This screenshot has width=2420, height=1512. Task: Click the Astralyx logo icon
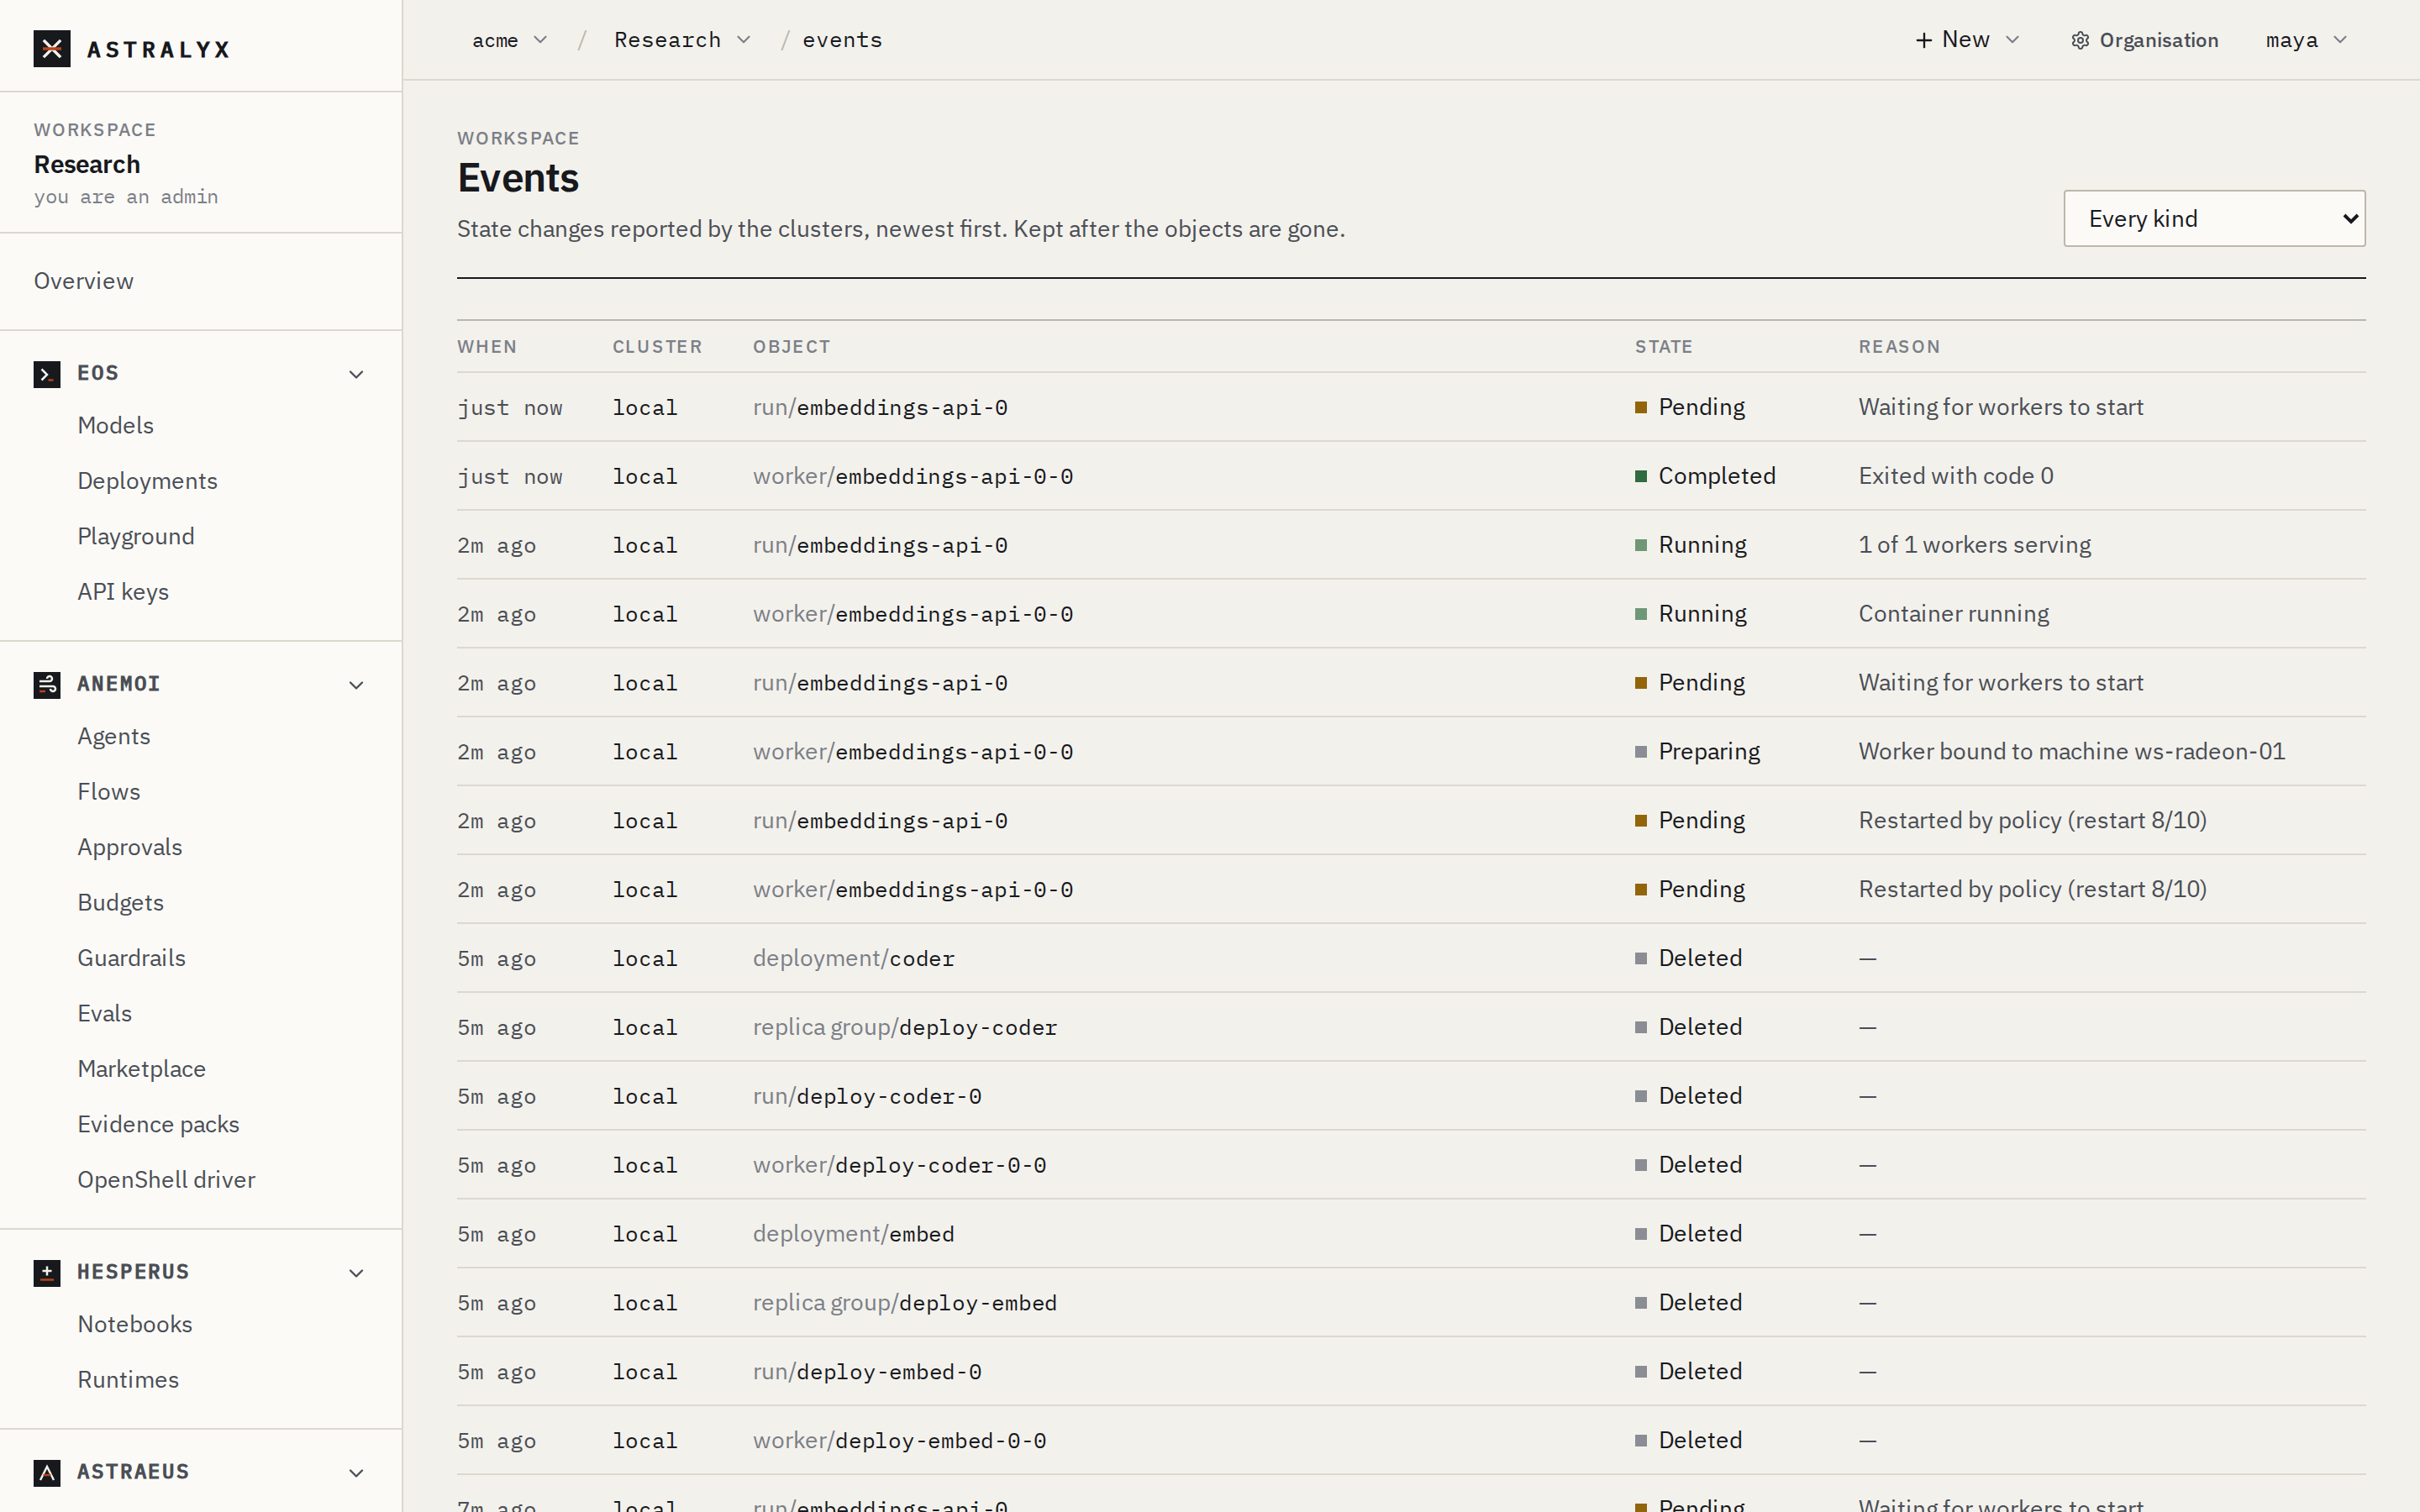pyautogui.click(x=52, y=48)
